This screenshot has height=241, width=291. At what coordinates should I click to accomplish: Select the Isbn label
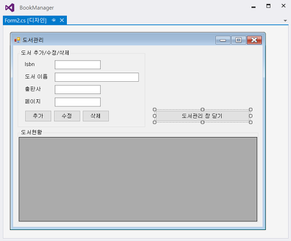click(x=30, y=64)
